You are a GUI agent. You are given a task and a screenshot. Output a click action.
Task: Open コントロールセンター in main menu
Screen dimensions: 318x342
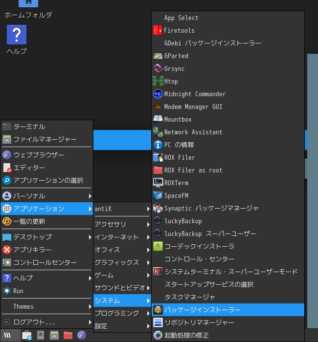pyautogui.click(x=47, y=262)
